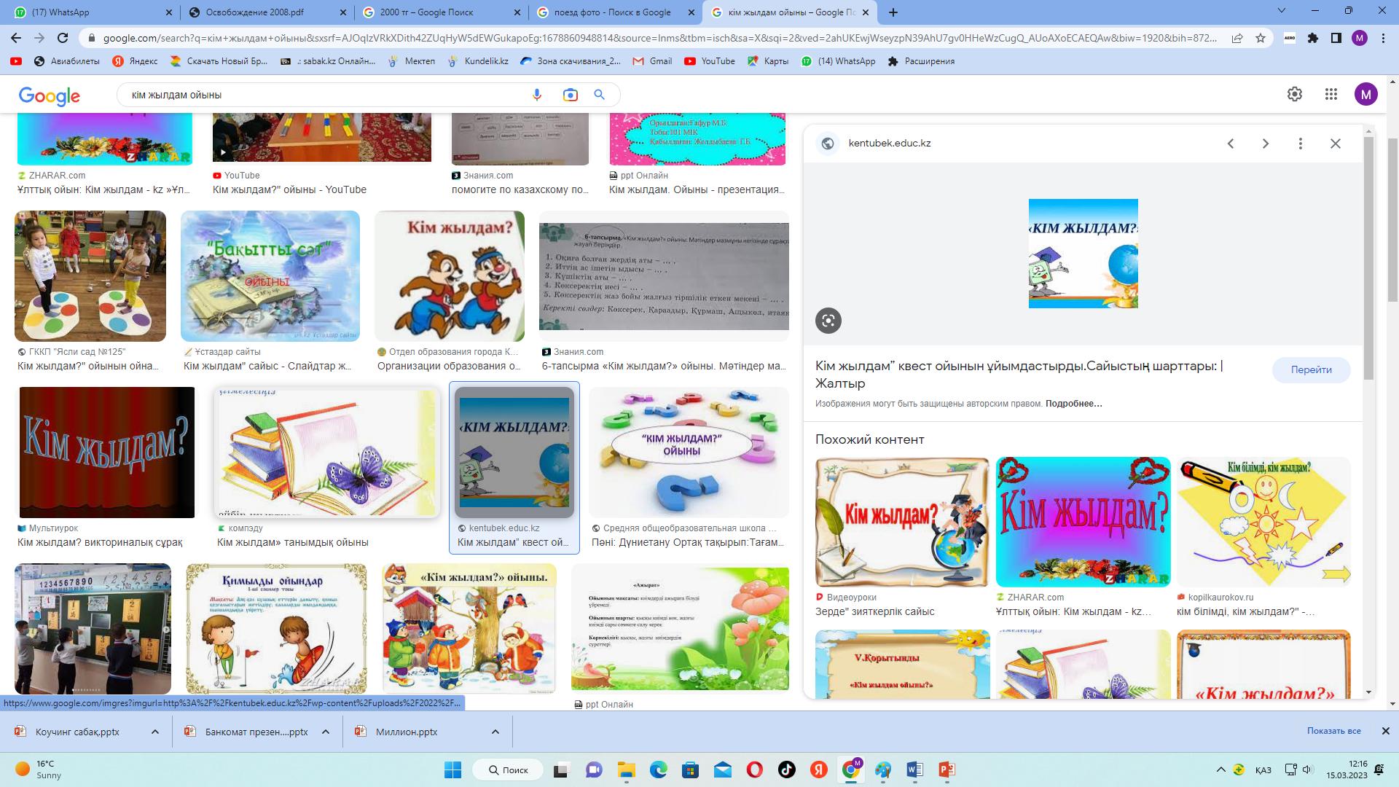Switch to the Освобождение 2008.pdf tab

(x=255, y=12)
